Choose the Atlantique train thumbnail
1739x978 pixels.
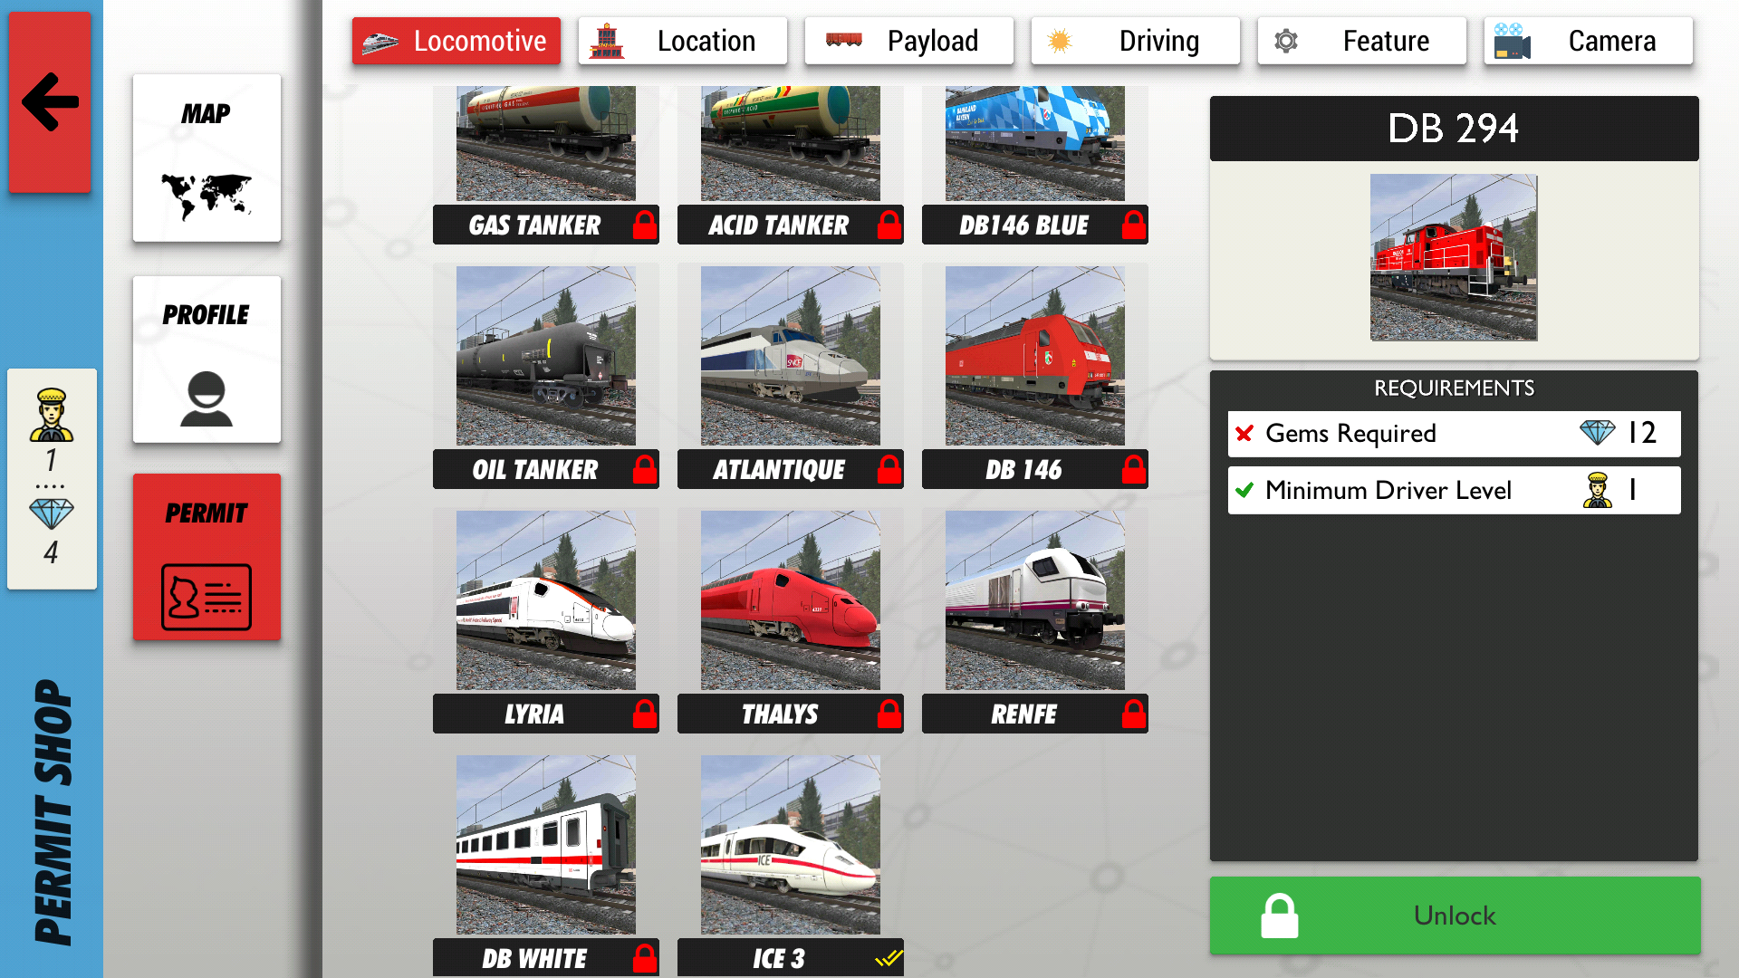791,356
